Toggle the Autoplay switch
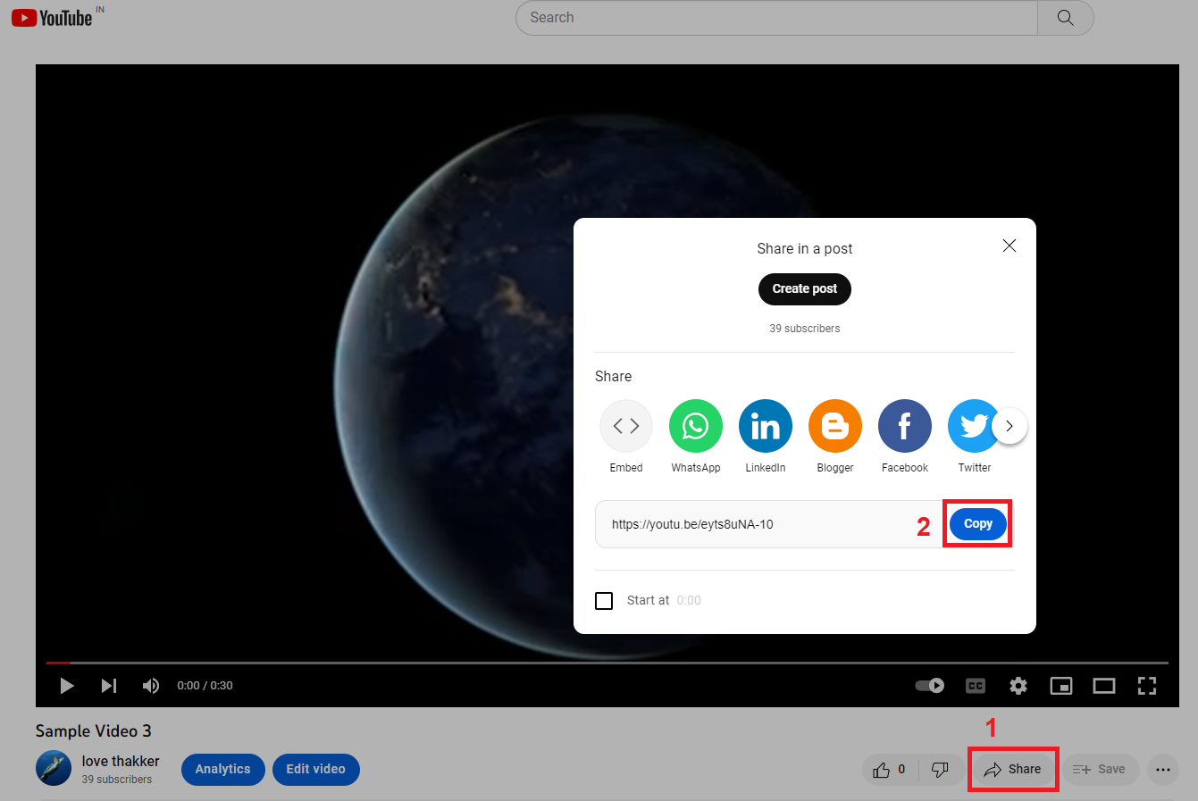The image size is (1198, 801). pyautogui.click(x=929, y=685)
